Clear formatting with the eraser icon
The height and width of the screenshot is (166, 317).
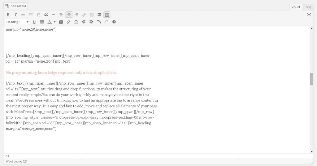click(x=68, y=22)
